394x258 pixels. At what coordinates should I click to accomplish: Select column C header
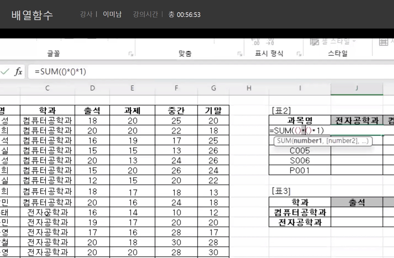[47, 88]
